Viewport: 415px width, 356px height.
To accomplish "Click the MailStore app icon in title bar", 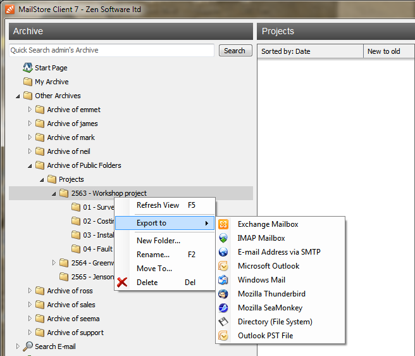I will (9, 10).
